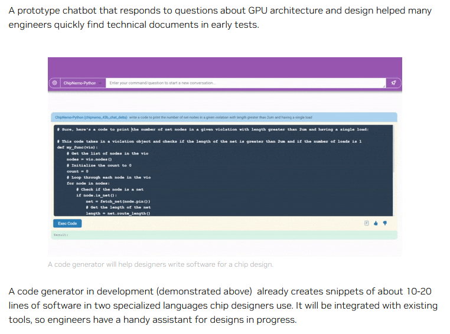
Task: Click the '# Sure, here's a code to print' line
Action: point(213,130)
